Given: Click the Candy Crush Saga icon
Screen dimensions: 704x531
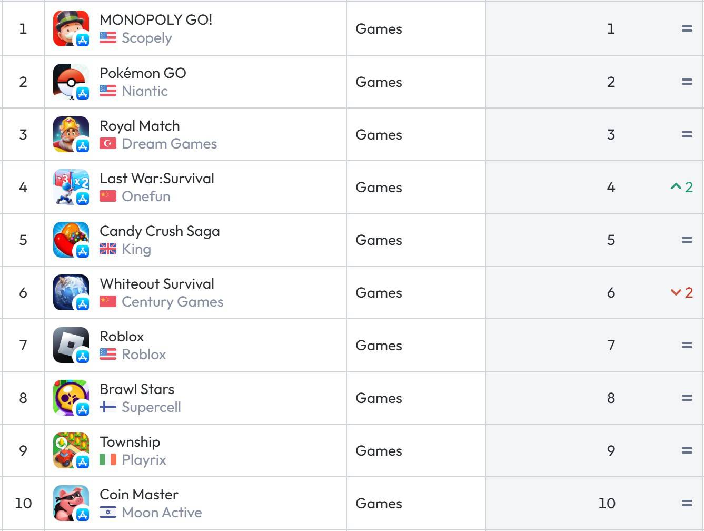Looking at the screenshot, I should pyautogui.click(x=71, y=240).
